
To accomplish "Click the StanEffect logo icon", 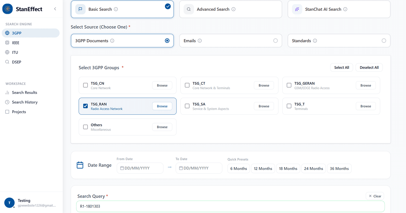I will point(8,9).
